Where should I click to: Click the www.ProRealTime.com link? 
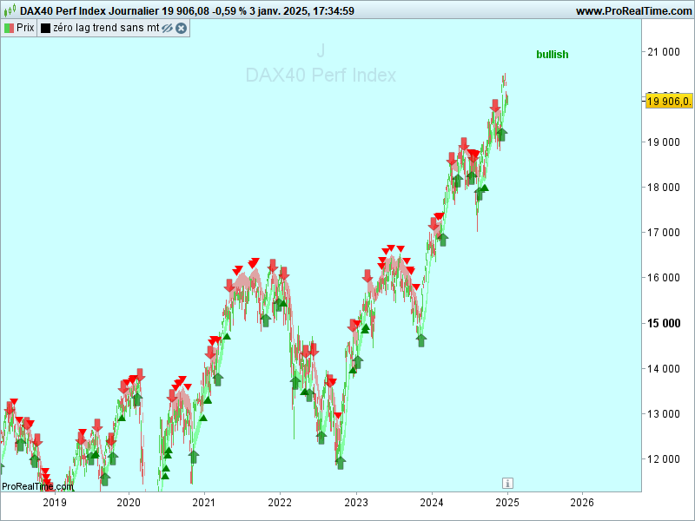click(634, 11)
